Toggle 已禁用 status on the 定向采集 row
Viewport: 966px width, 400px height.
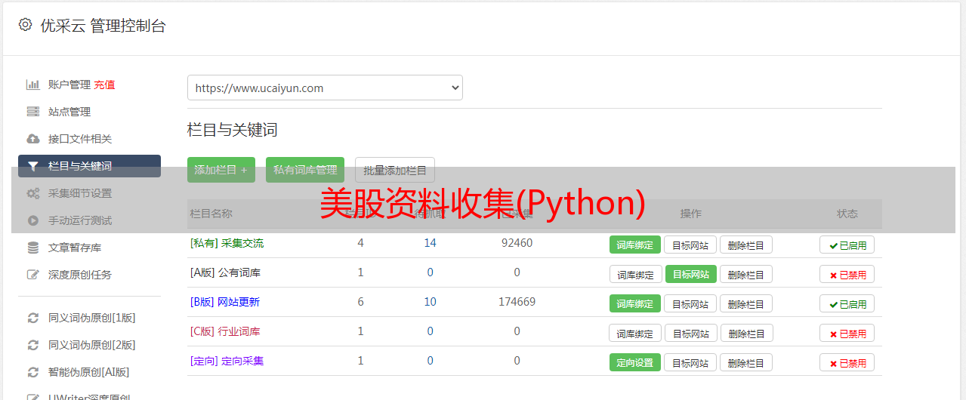pyautogui.click(x=847, y=362)
